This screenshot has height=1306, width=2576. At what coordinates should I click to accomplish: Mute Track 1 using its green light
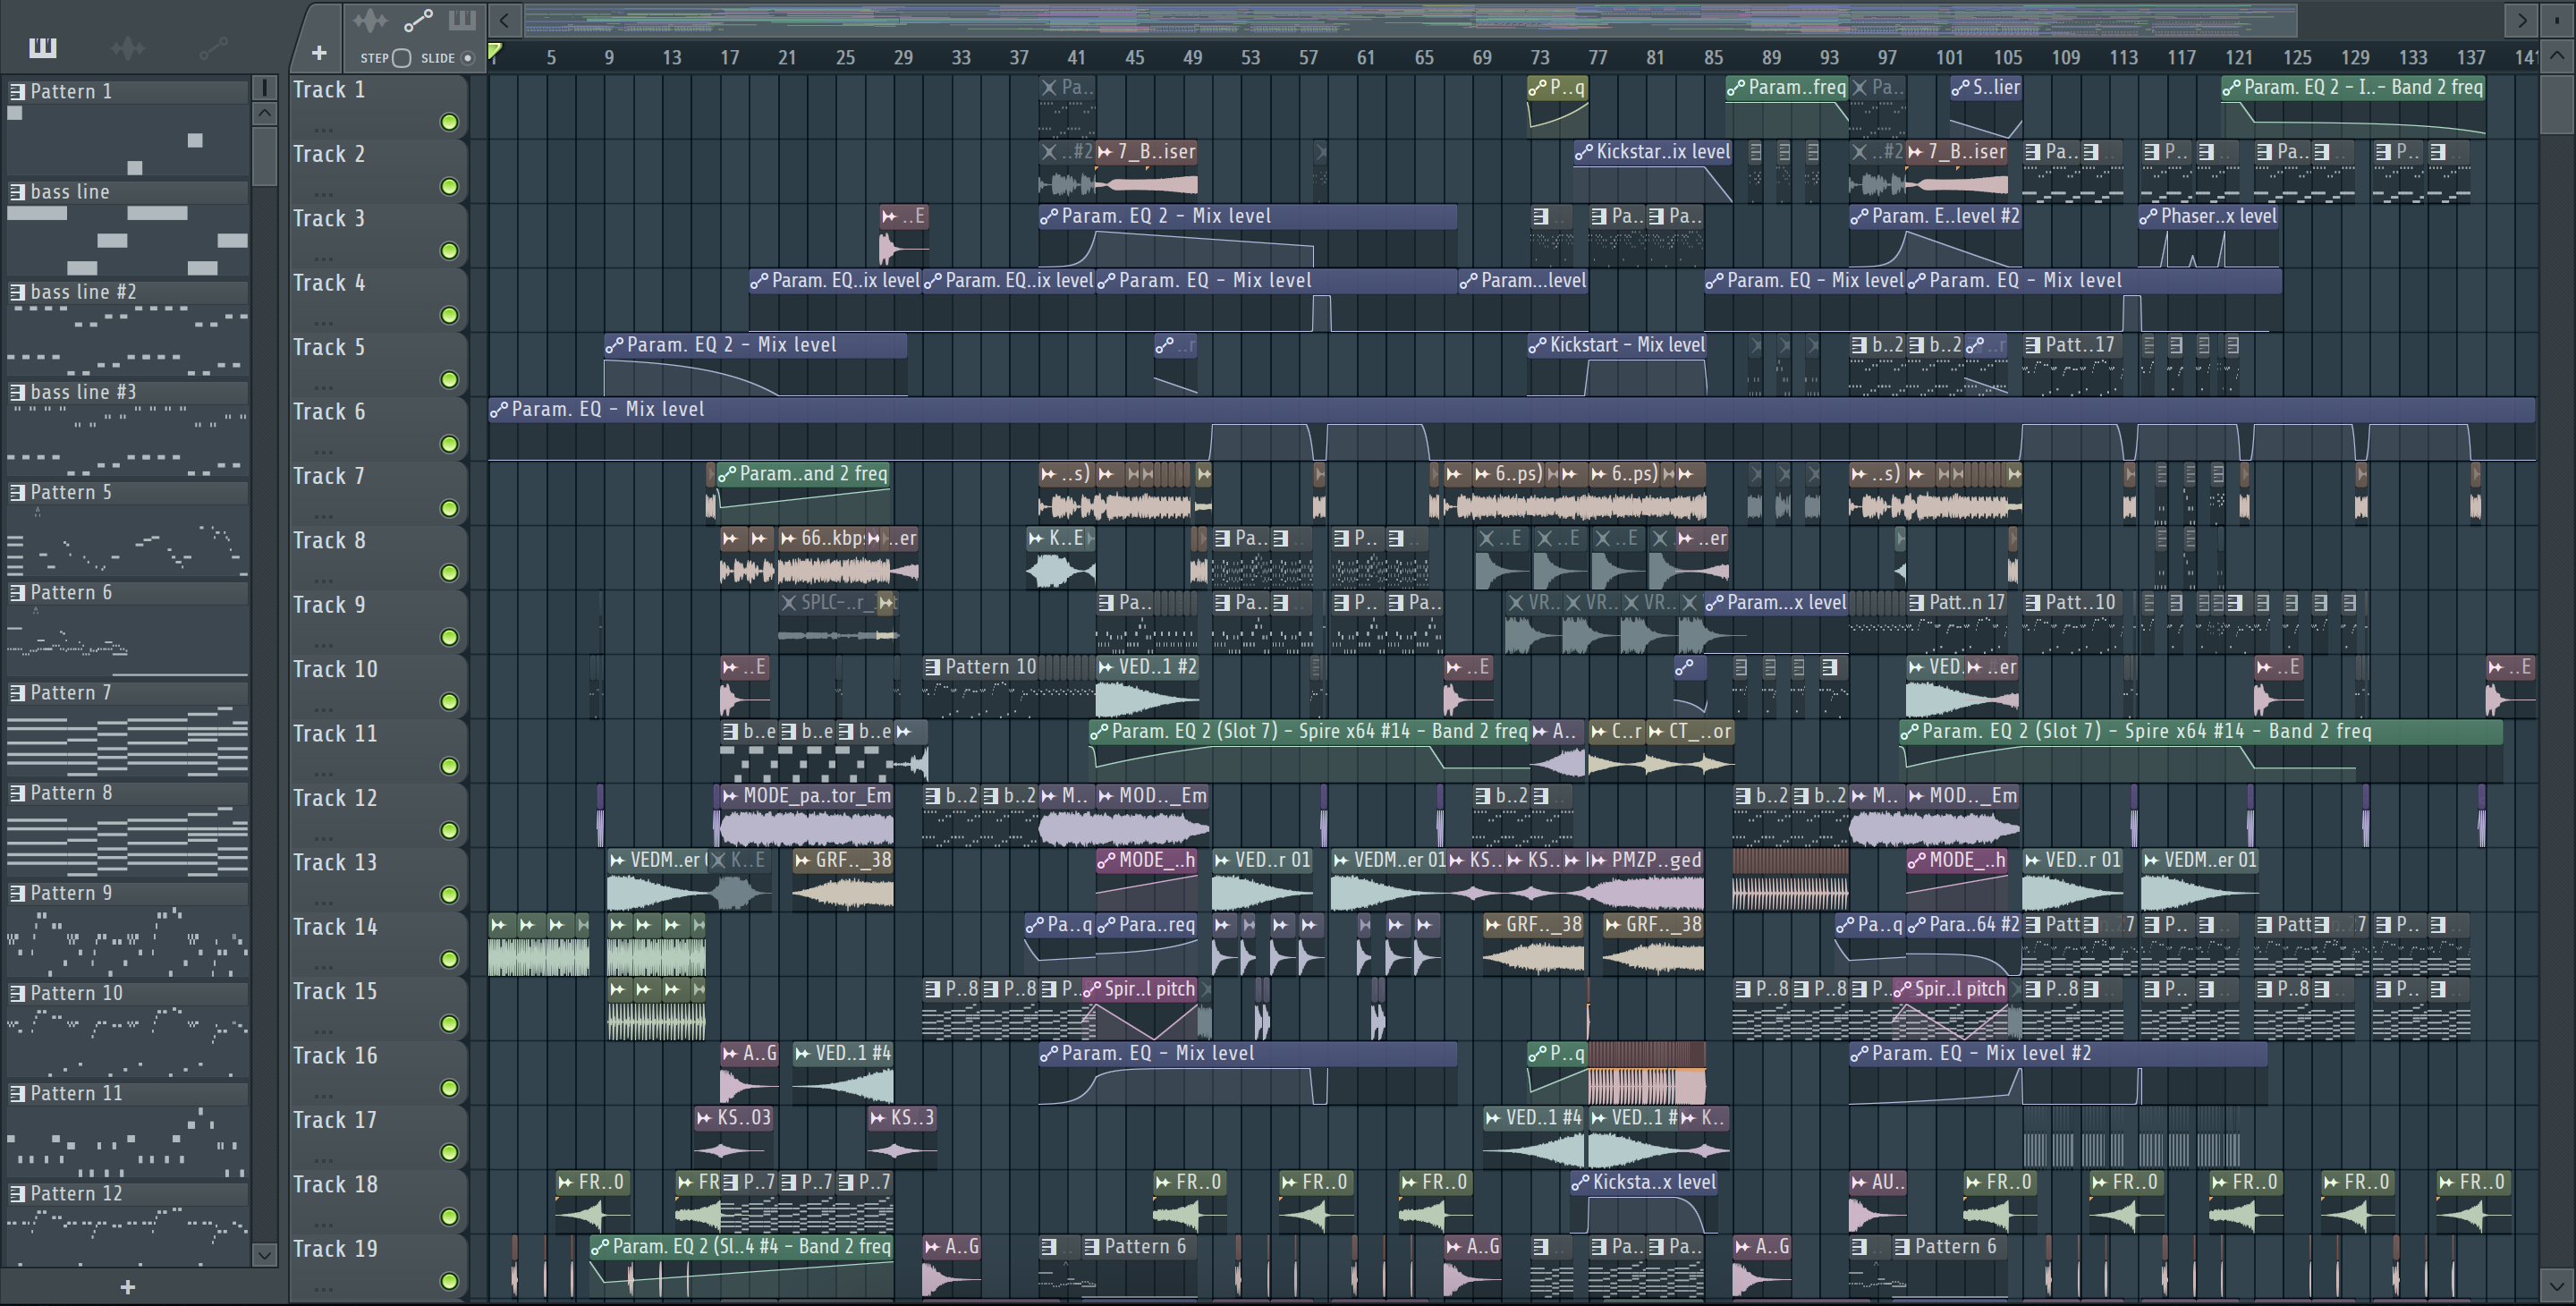click(x=449, y=122)
